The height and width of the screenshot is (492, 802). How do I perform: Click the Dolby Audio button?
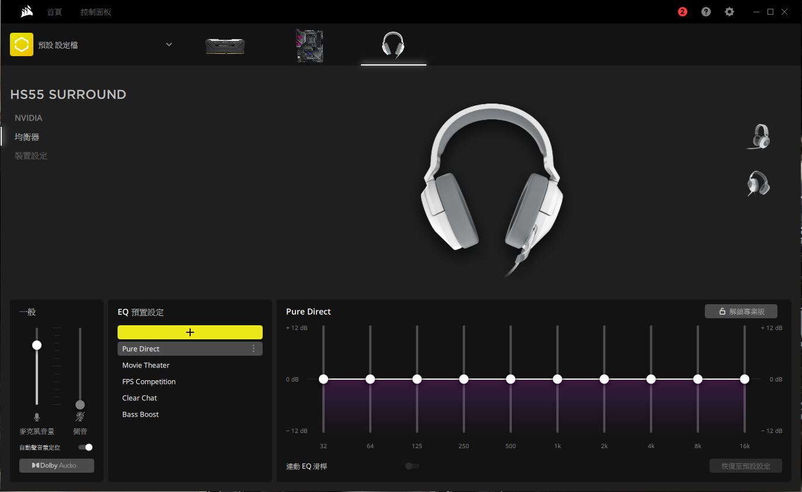coord(57,466)
